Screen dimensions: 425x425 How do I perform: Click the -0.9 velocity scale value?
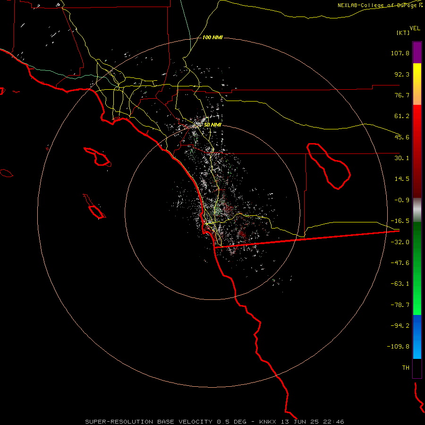402,200
